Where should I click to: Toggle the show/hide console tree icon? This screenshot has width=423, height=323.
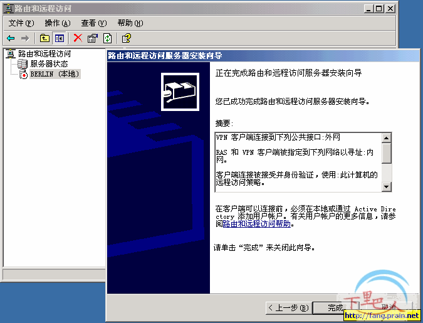pos(59,38)
